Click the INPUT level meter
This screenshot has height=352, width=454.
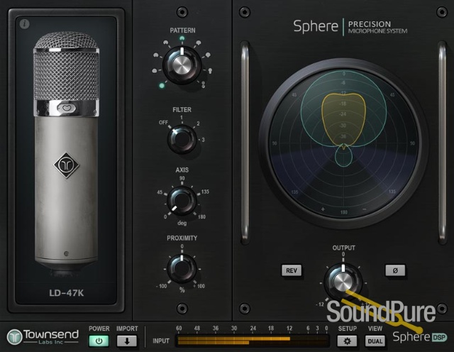tap(252, 341)
